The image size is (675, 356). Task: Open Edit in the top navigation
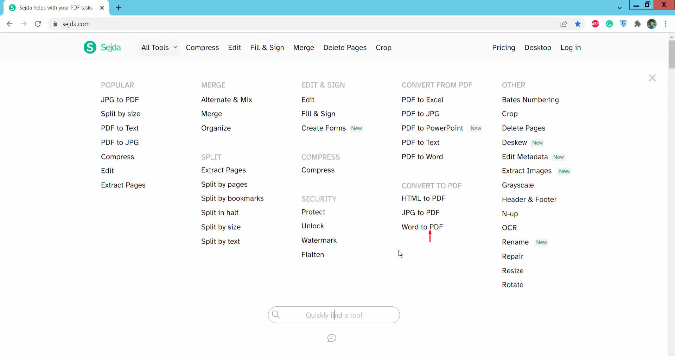(234, 47)
